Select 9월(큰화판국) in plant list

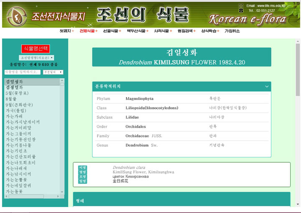click(19, 105)
